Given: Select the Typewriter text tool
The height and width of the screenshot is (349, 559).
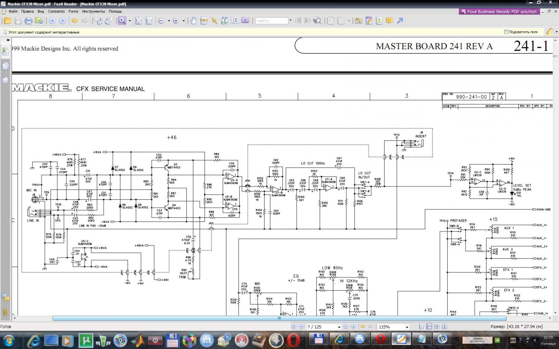Looking at the screenshot, I should pos(379,21).
